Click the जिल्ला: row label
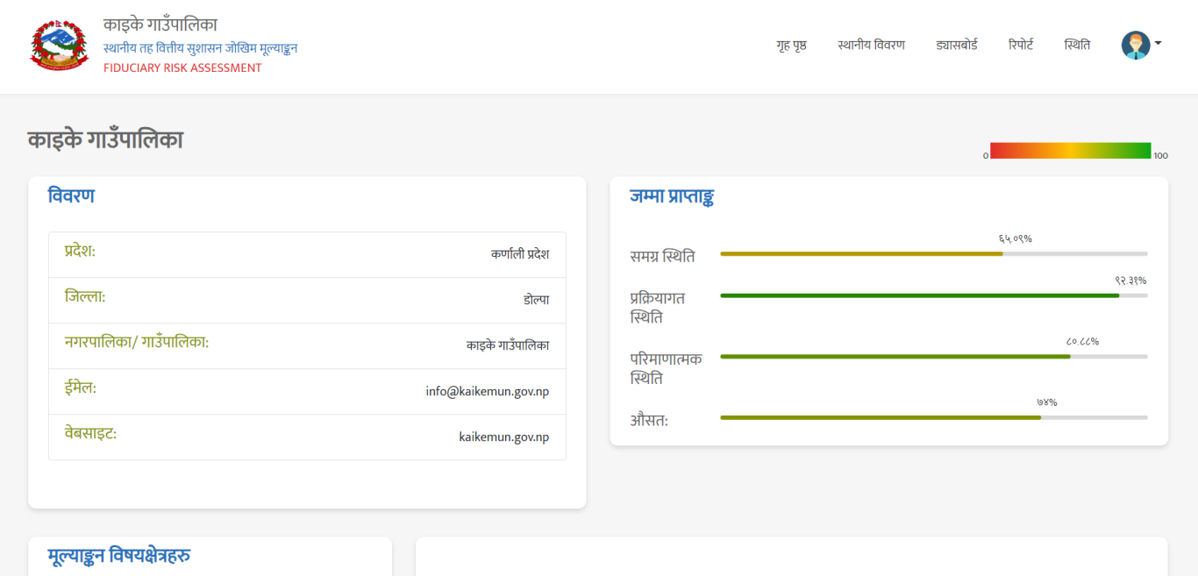This screenshot has width=1198, height=576. [85, 296]
